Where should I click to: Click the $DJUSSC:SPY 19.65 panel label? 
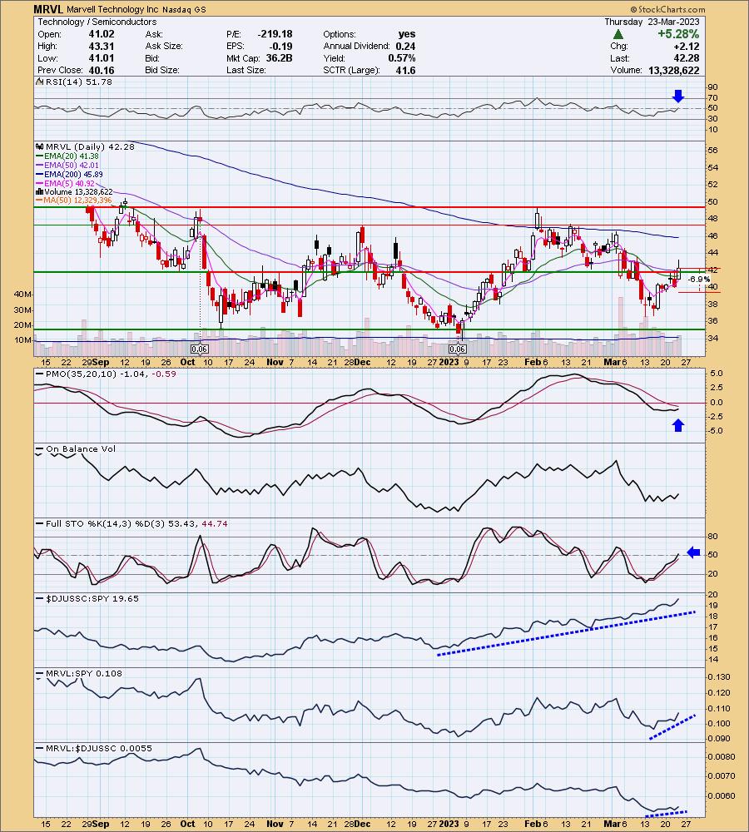pyautogui.click(x=92, y=598)
